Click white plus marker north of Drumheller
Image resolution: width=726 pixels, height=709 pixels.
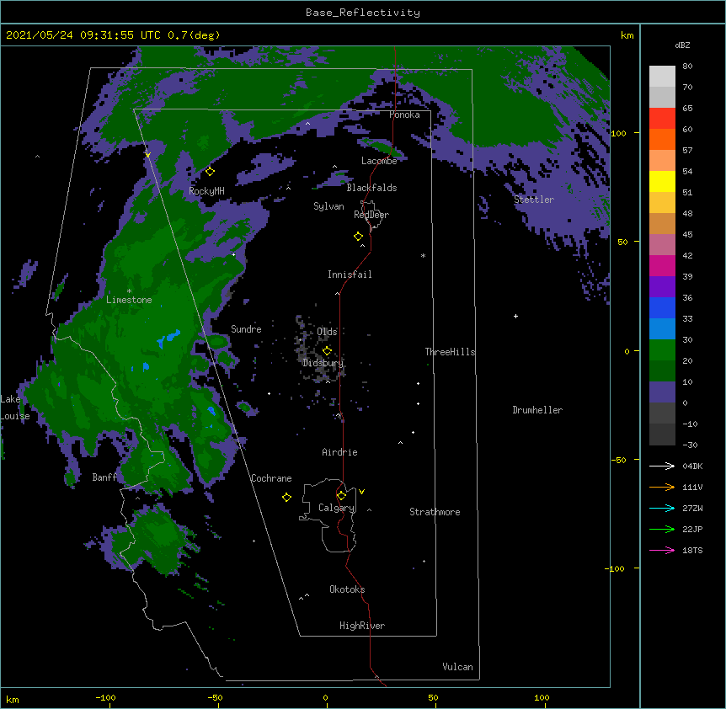(515, 316)
